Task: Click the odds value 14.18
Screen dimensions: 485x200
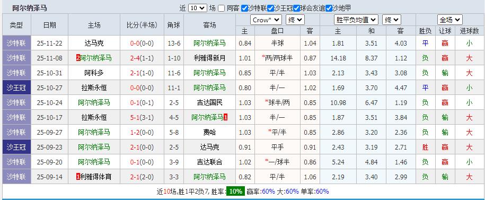Action: click(x=338, y=58)
